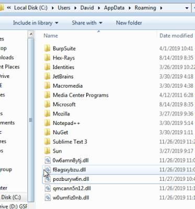Viewport: 195px width, 209px height.
Task: Select Media Center Programs name text
Action: (81, 95)
